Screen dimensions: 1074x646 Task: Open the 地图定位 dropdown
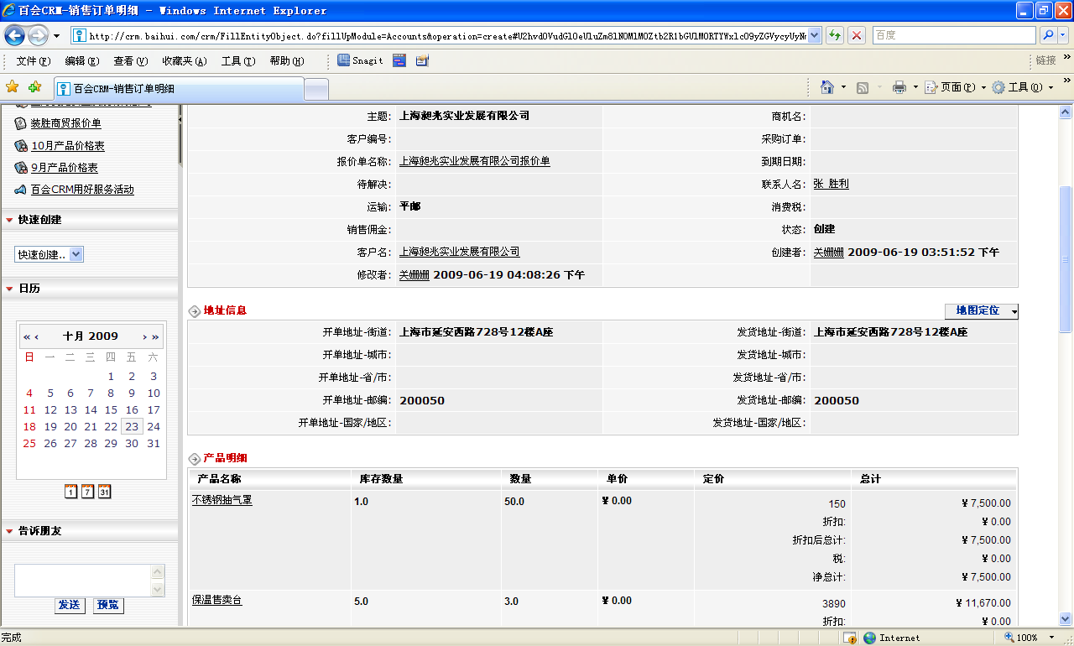point(1014,311)
